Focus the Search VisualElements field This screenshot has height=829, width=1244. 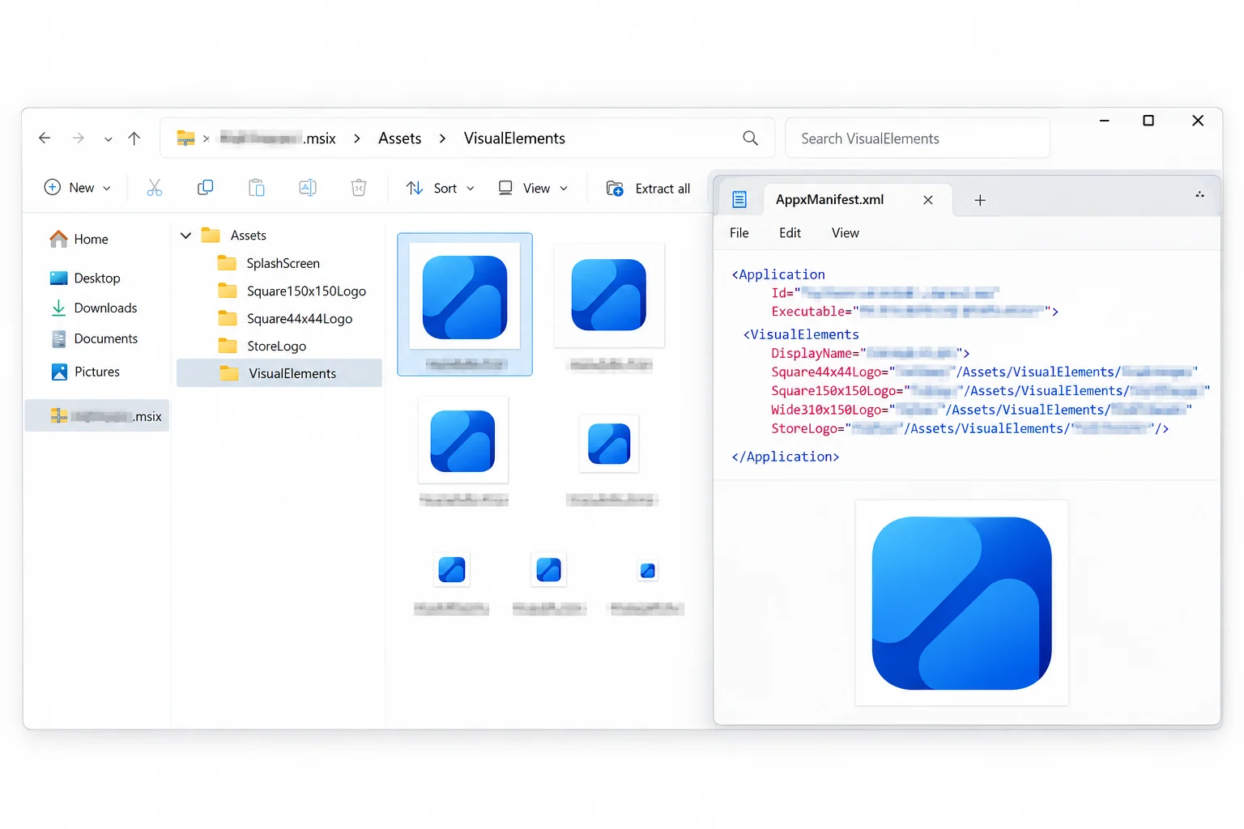click(918, 138)
